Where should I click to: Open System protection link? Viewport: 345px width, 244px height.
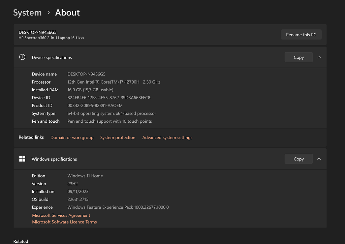coord(118,138)
